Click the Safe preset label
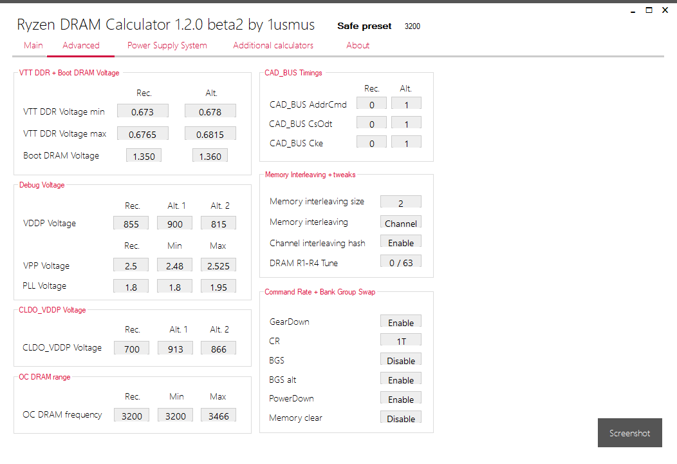This screenshot has width=677, height=464. point(364,26)
